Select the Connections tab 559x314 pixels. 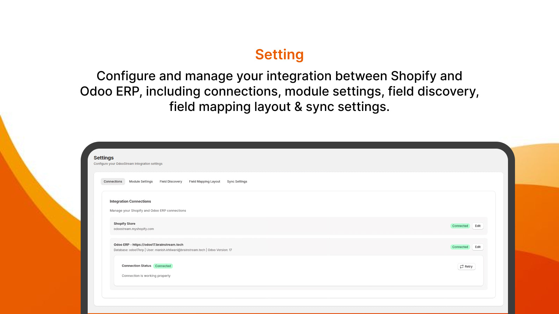[113, 181]
